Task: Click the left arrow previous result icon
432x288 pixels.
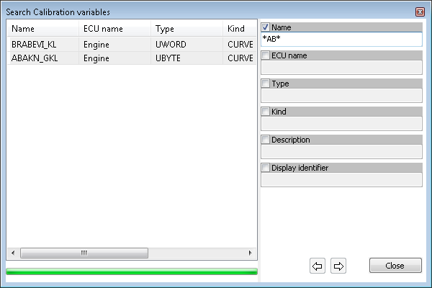Action: click(317, 266)
